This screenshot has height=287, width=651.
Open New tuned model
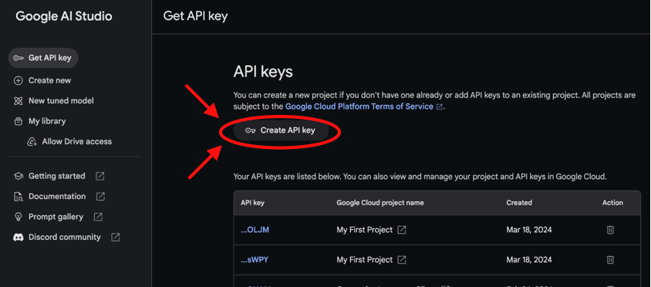(x=53, y=100)
